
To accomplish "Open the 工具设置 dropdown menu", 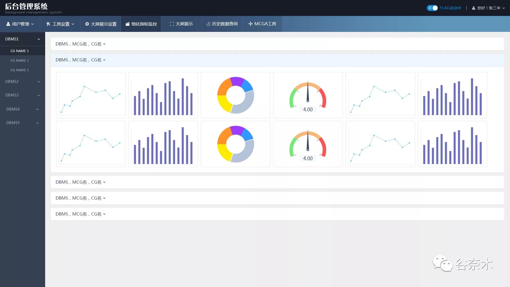I will [60, 24].
